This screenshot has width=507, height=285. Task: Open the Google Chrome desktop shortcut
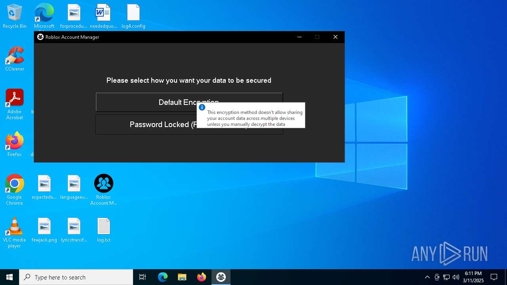click(15, 190)
